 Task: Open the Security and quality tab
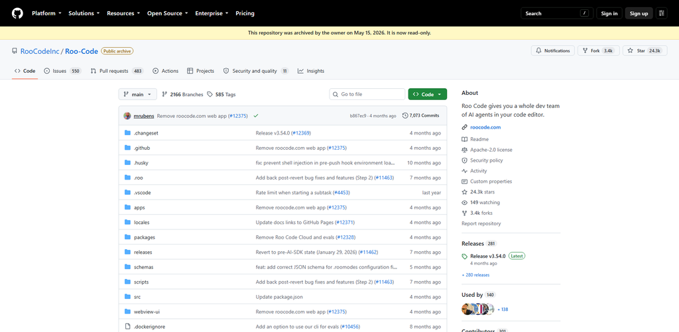(255, 71)
